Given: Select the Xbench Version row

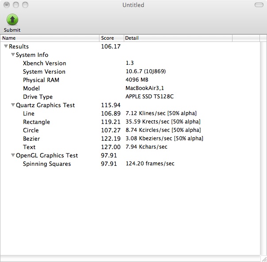Looking at the screenshot, I should click(130, 63).
